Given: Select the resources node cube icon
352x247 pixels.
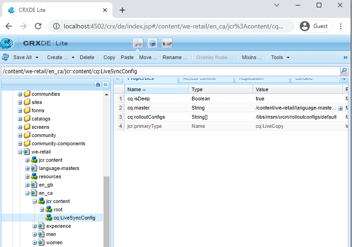Looking at the screenshot, I should [x=34, y=176].
